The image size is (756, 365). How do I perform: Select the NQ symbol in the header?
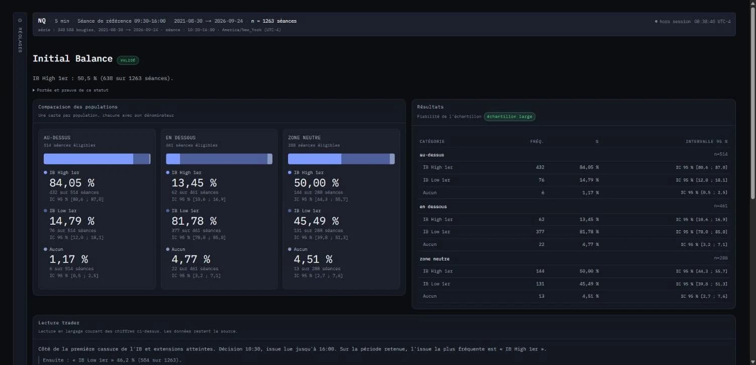42,21
